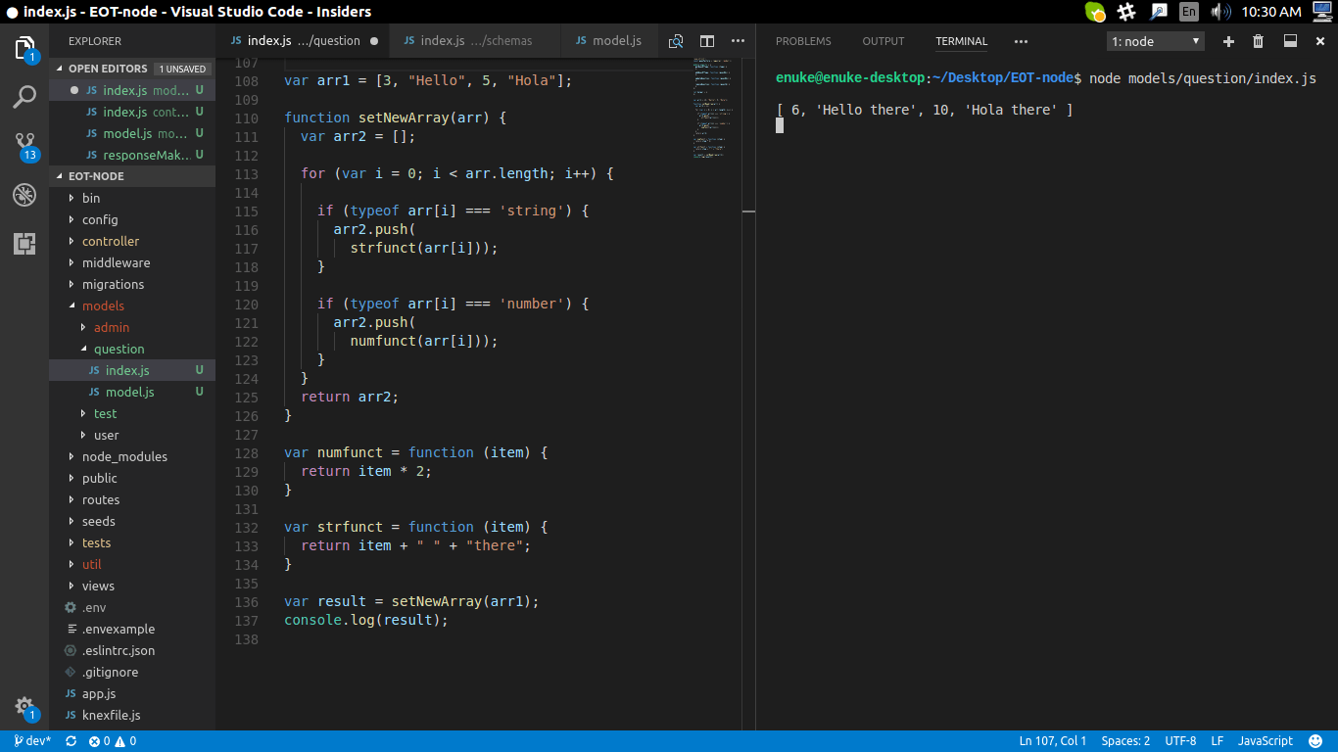Image resolution: width=1338 pixels, height=752 pixels.
Task: Open the Search view in activity bar
Action: coord(24,96)
